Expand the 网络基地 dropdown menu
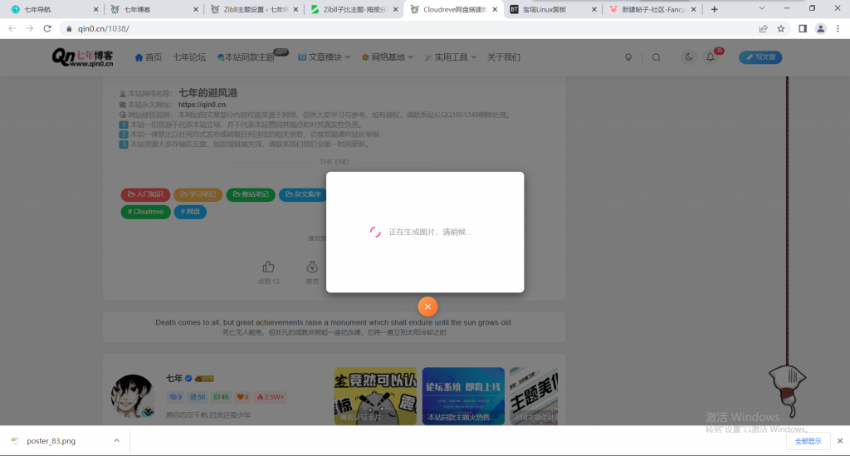 [x=388, y=57]
